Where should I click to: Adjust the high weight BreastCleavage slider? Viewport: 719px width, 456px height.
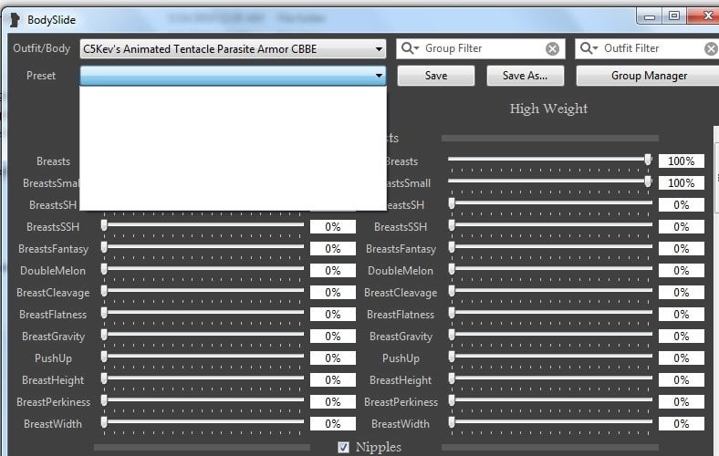click(550, 291)
